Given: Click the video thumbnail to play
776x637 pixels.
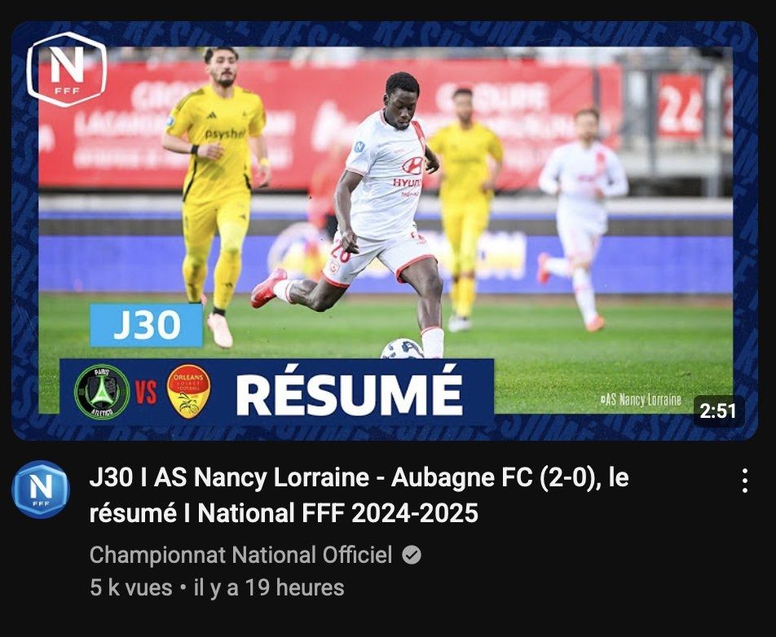Looking at the screenshot, I should click(x=385, y=230).
